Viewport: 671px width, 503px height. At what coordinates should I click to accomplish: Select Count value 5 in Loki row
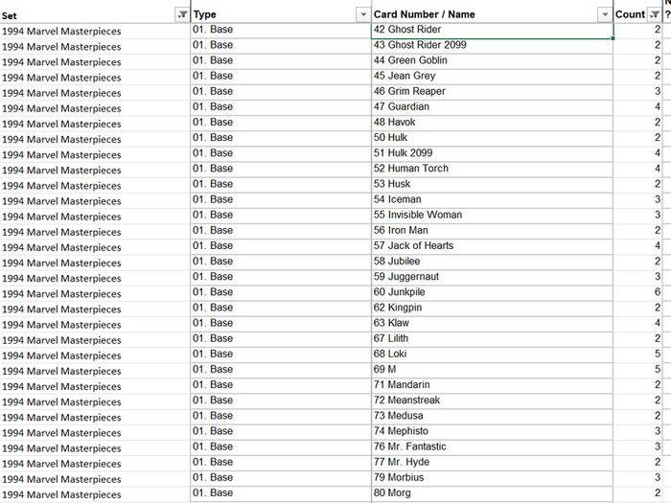(637, 354)
